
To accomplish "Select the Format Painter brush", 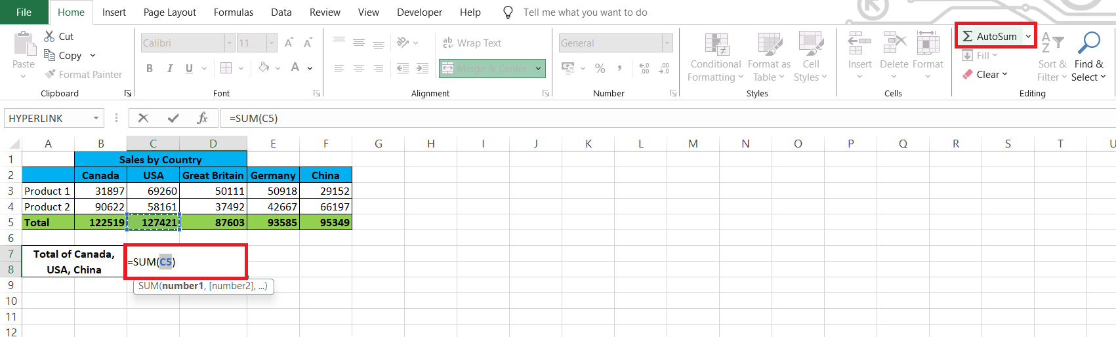I will (50, 74).
